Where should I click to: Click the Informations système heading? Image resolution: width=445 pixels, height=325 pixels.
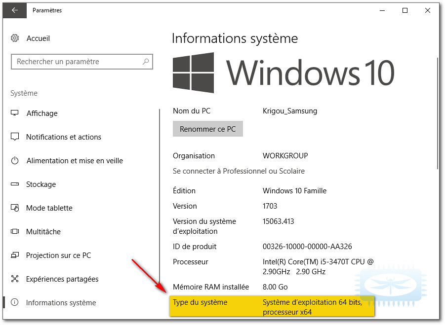[x=235, y=38]
